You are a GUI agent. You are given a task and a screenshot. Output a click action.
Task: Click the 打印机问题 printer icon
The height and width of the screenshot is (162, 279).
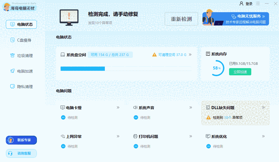point(135,136)
